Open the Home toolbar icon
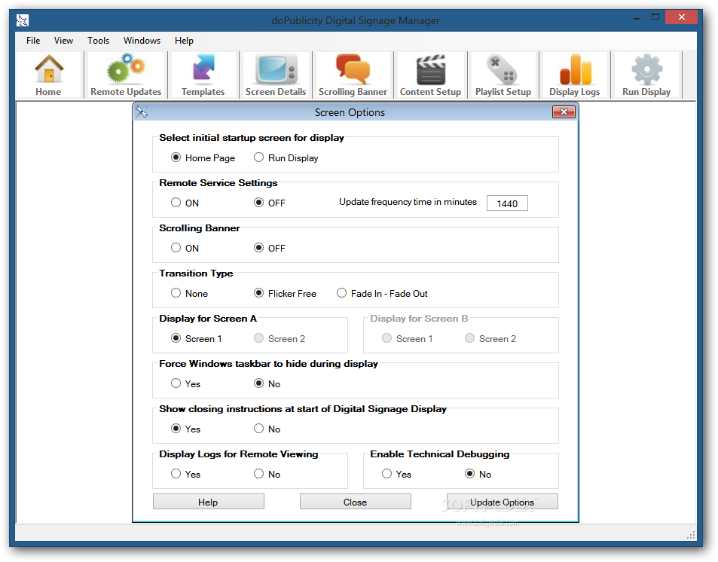 click(x=48, y=75)
